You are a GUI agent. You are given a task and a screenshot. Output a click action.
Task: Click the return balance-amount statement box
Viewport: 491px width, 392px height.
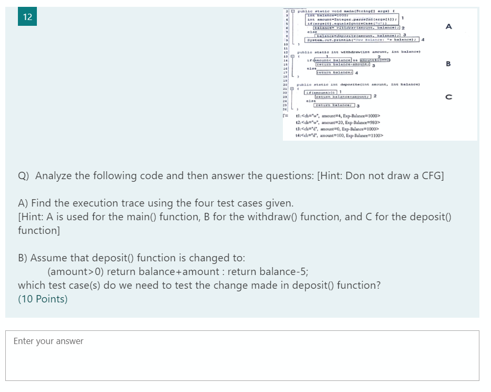(x=342, y=64)
